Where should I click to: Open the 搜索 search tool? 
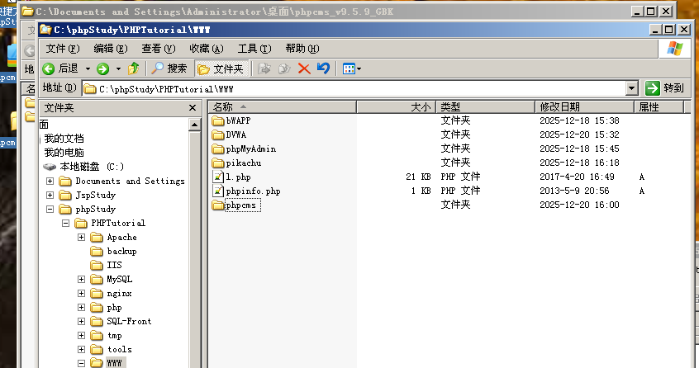pos(169,68)
